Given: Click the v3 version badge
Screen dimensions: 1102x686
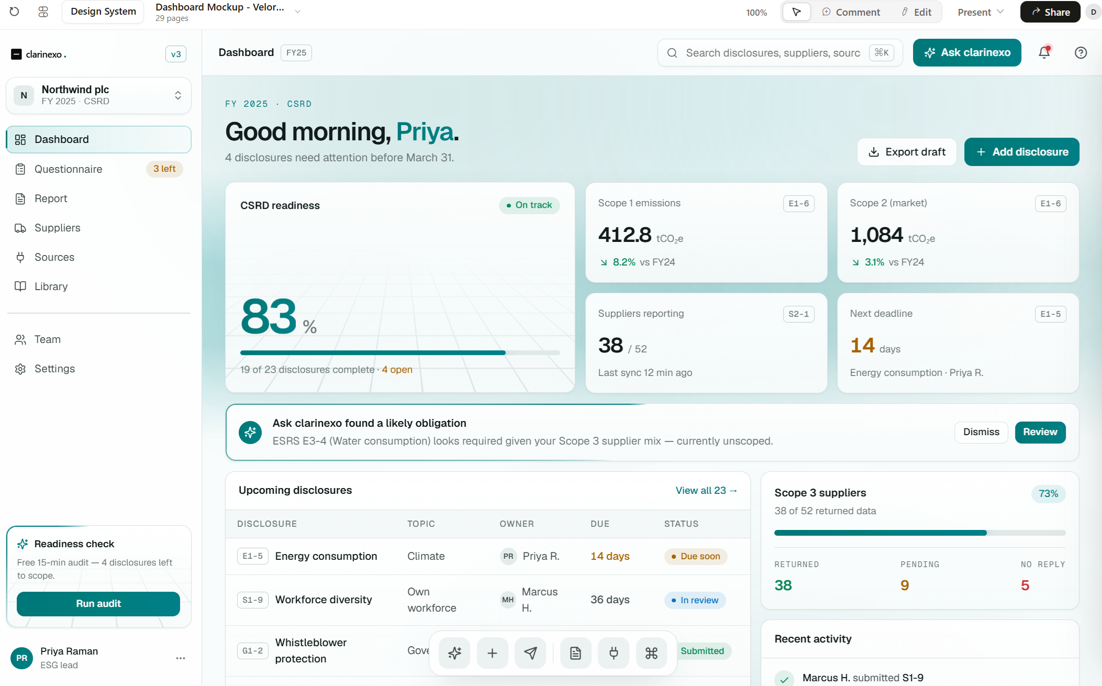Looking at the screenshot, I should pos(176,54).
